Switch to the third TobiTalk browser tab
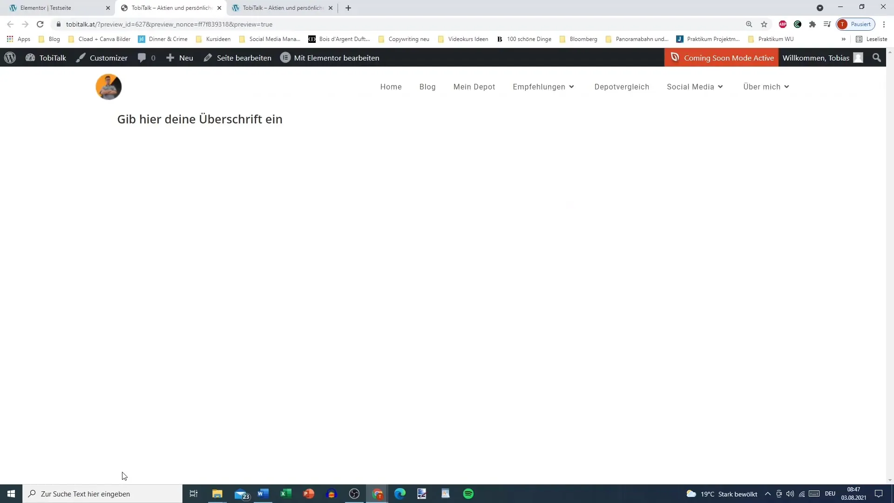Viewport: 894px width, 503px height. click(x=279, y=8)
